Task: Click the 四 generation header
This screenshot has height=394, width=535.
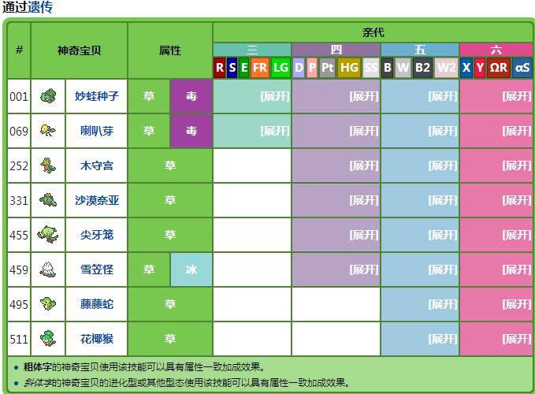Action: point(336,50)
